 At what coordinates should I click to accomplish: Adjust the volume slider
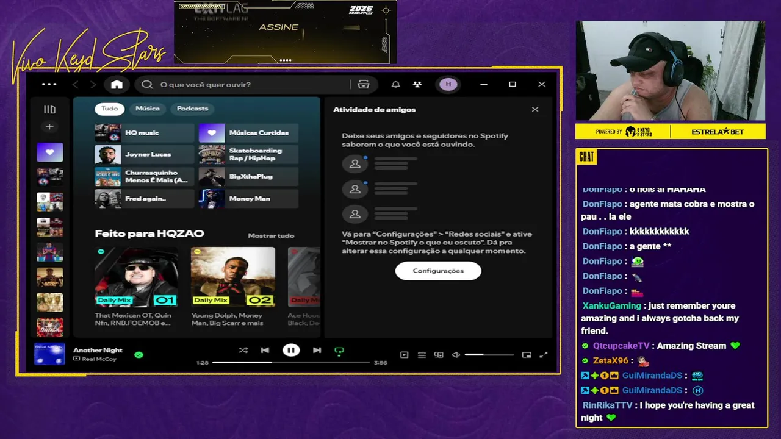[x=489, y=355]
